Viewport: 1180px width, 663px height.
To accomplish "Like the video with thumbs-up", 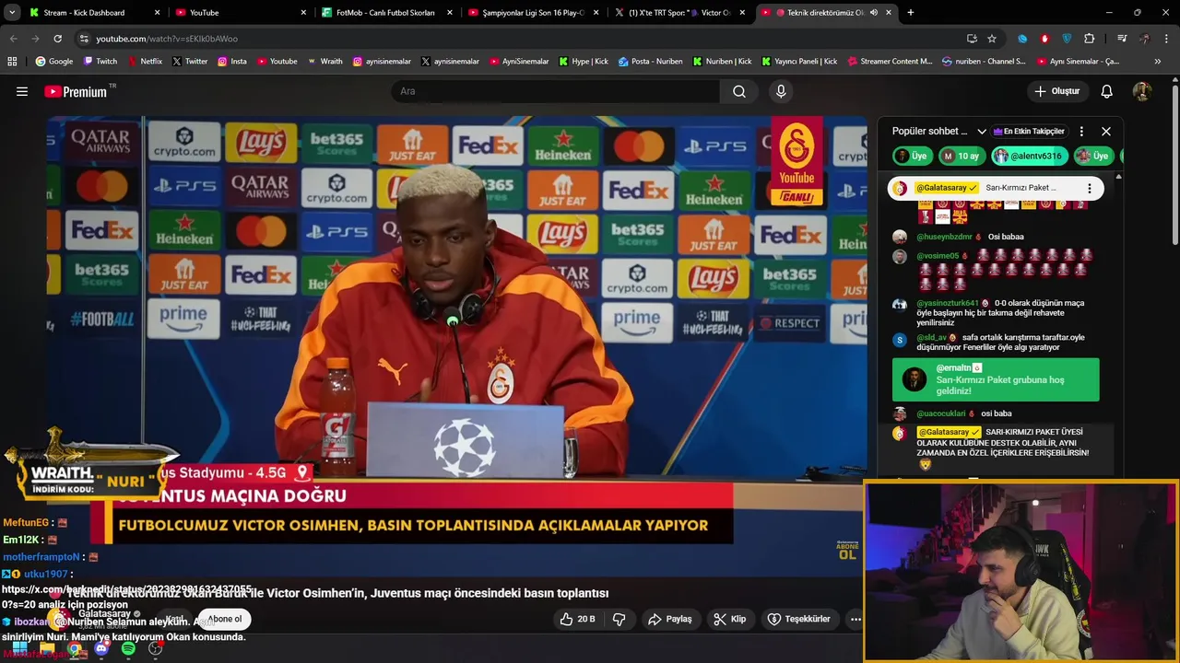I will coord(579,619).
